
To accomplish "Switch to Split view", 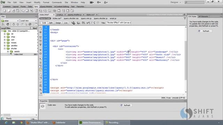I will point(51,23).
